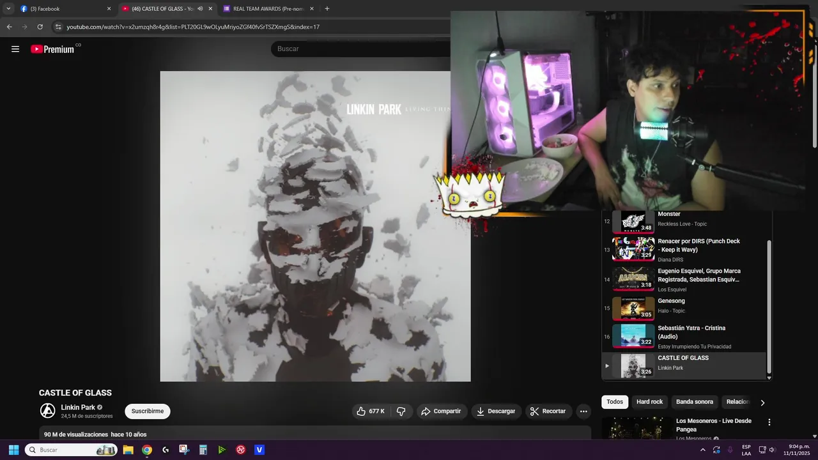Open the red circular app in taskbar

(x=241, y=450)
